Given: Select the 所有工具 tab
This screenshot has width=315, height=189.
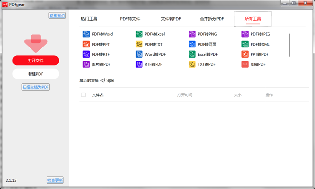Looking at the screenshot, I should point(252,19).
